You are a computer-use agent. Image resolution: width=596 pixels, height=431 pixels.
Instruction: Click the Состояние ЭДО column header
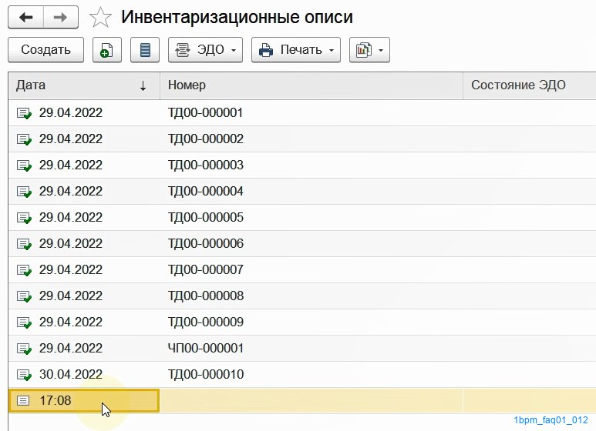pos(530,85)
